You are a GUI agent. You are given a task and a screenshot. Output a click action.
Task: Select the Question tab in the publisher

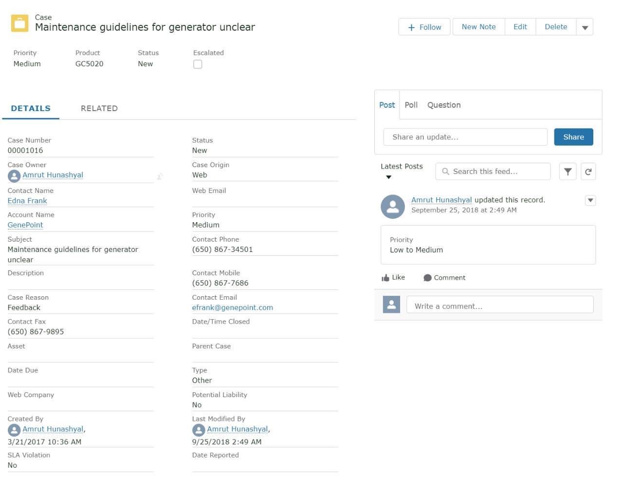(444, 105)
